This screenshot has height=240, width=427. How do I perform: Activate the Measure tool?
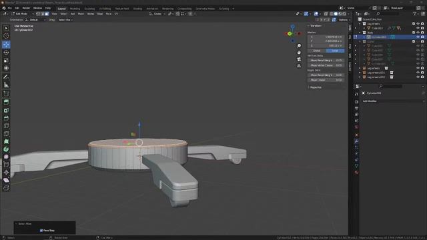(x=6, y=85)
